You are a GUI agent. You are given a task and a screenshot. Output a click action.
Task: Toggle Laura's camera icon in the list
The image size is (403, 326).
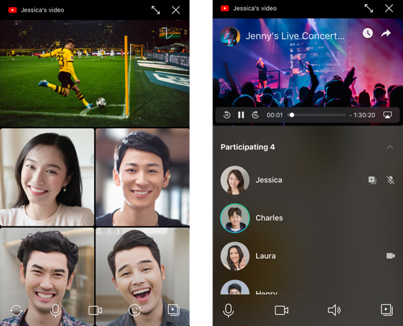click(391, 256)
